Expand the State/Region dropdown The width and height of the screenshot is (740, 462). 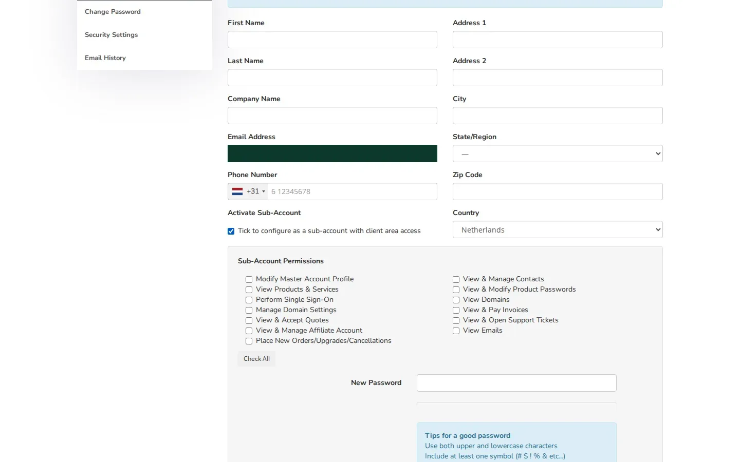click(x=558, y=153)
